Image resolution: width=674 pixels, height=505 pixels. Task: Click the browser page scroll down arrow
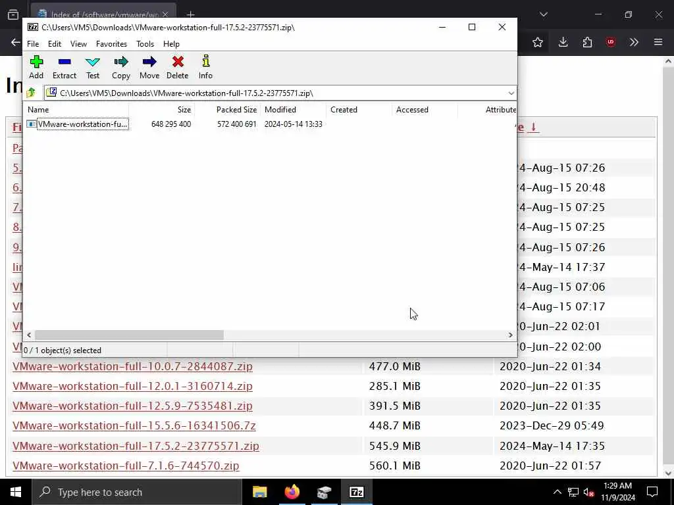[668, 473]
